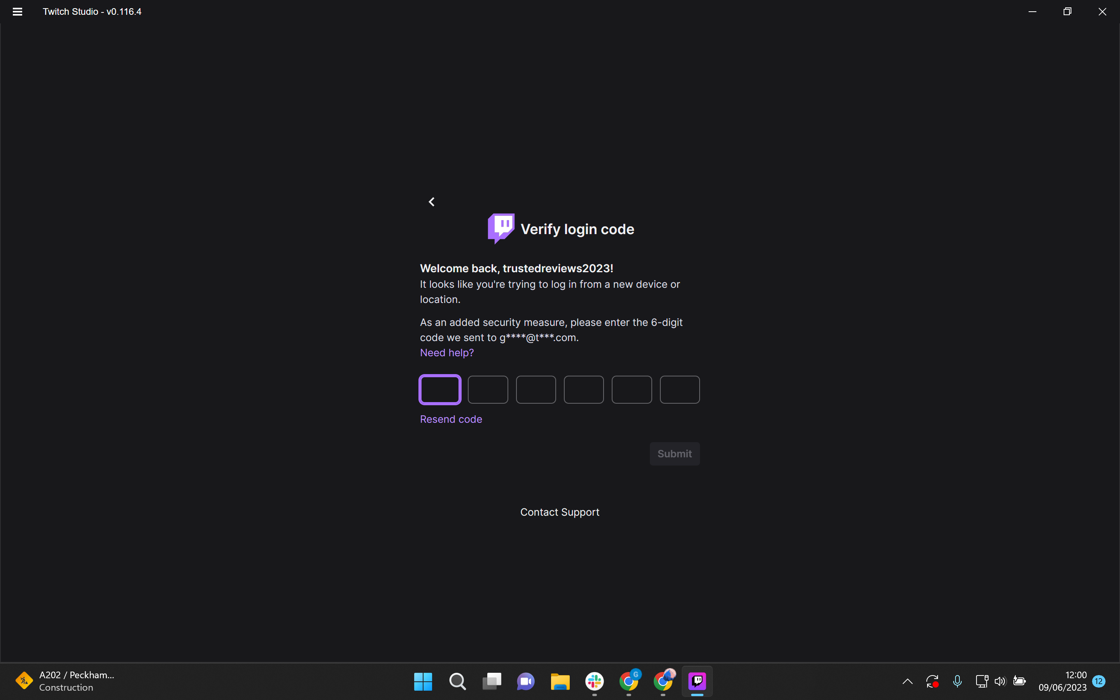Open Windows Search from the taskbar
The width and height of the screenshot is (1120, 700).
457,681
